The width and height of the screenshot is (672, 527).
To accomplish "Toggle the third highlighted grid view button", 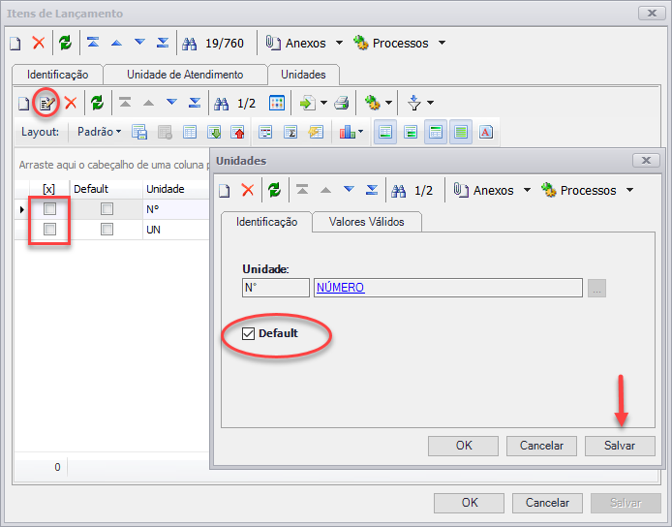I will click(x=436, y=132).
